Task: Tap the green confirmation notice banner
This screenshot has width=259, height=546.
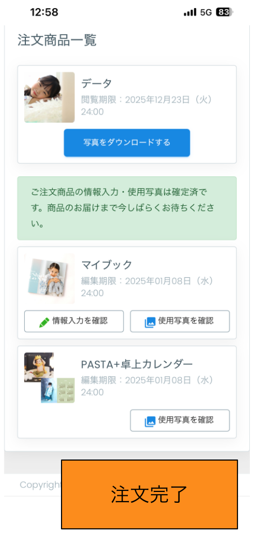Action: (x=127, y=208)
